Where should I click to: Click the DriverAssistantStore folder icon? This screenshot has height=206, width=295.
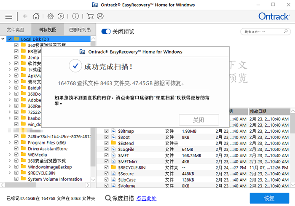point(23,148)
